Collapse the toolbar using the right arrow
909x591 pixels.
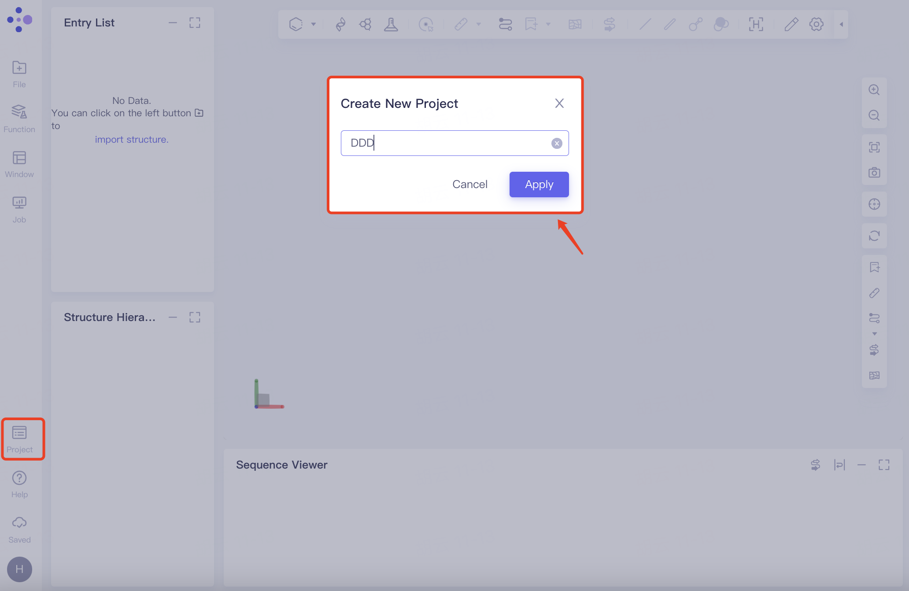pyautogui.click(x=841, y=25)
